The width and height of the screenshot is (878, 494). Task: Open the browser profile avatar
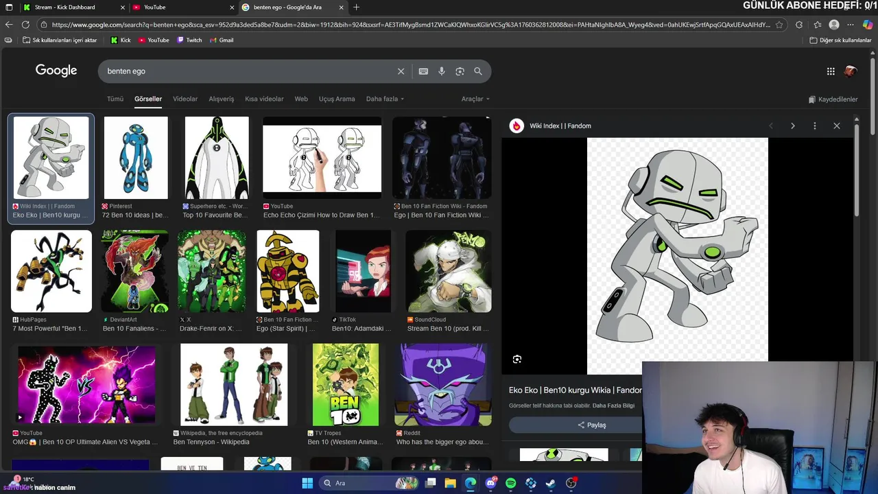pos(834,25)
